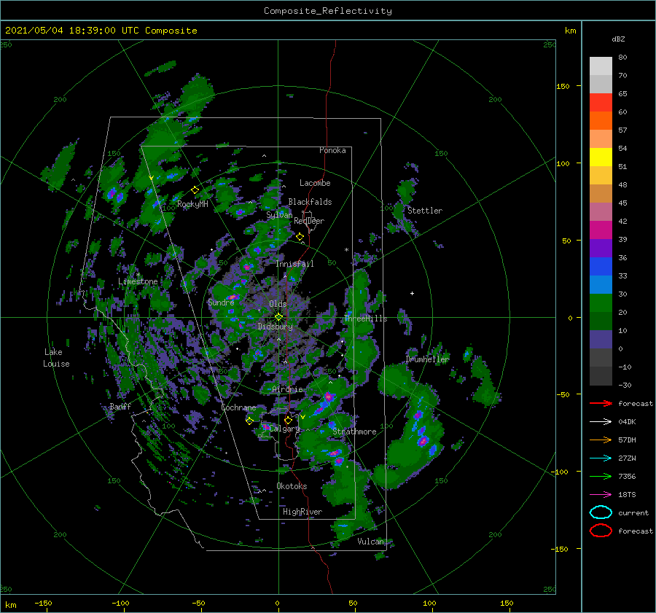This screenshot has width=656, height=613.
Task: Click the red 65-60 dBZ color swatch
Action: click(601, 103)
